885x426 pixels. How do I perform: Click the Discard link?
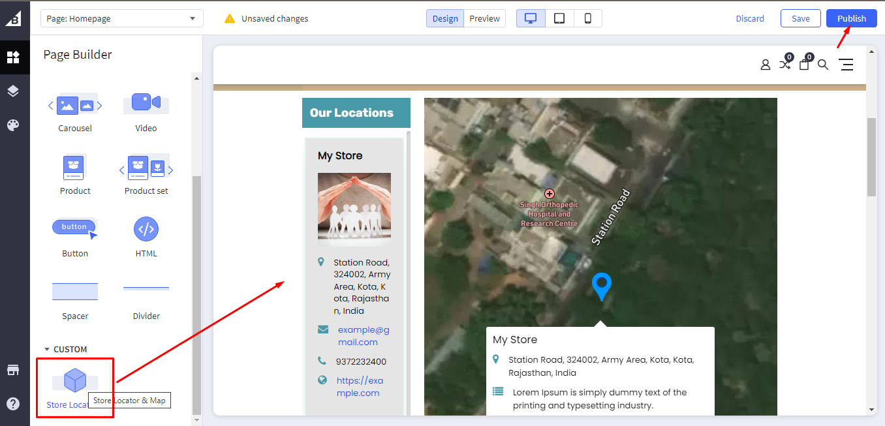pos(750,19)
